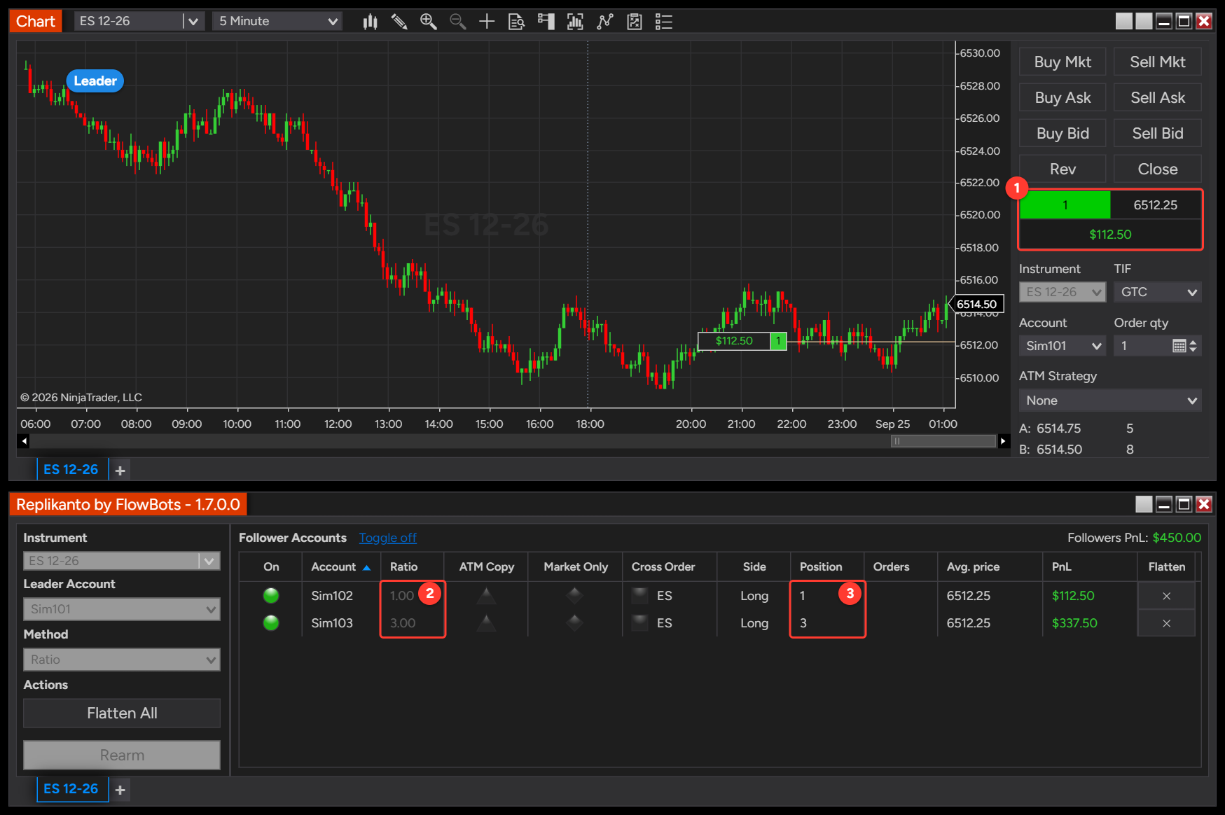Click the Rearm button

[122, 755]
